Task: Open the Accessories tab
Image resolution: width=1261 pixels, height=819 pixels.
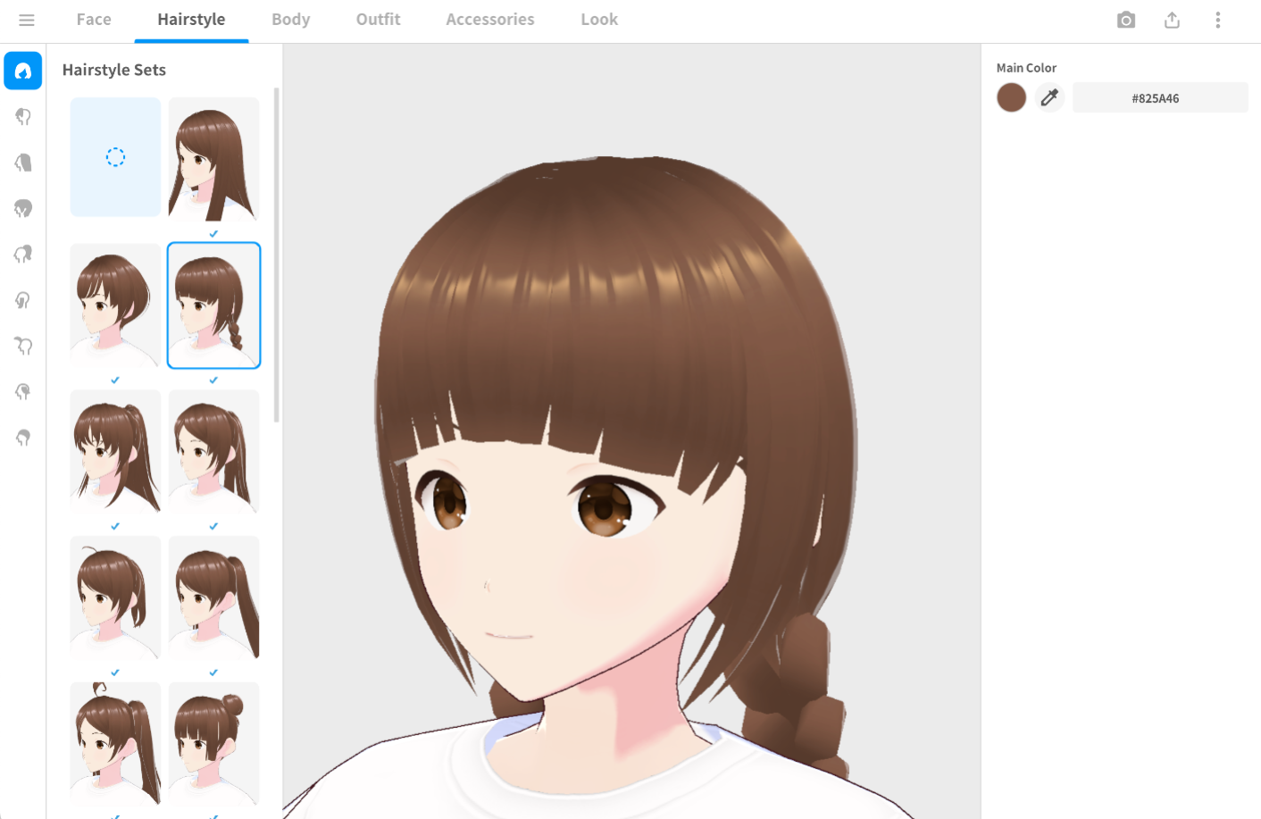Action: tap(490, 20)
